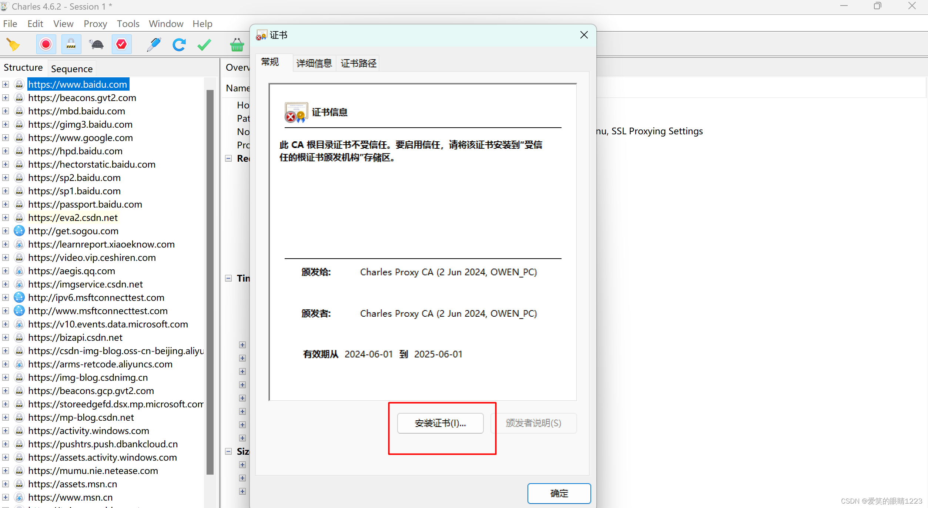Click the 安装证书(I)... button
The image size is (928, 508).
(x=440, y=423)
